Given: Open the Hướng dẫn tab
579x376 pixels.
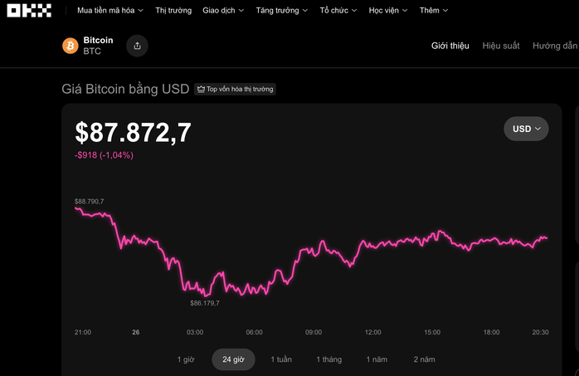Looking at the screenshot, I should [554, 46].
